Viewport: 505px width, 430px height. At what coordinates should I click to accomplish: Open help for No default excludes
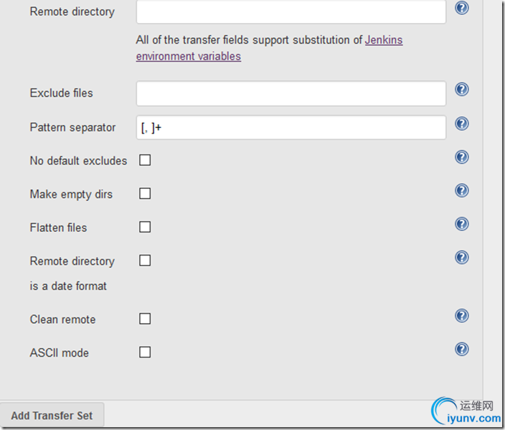(462, 157)
